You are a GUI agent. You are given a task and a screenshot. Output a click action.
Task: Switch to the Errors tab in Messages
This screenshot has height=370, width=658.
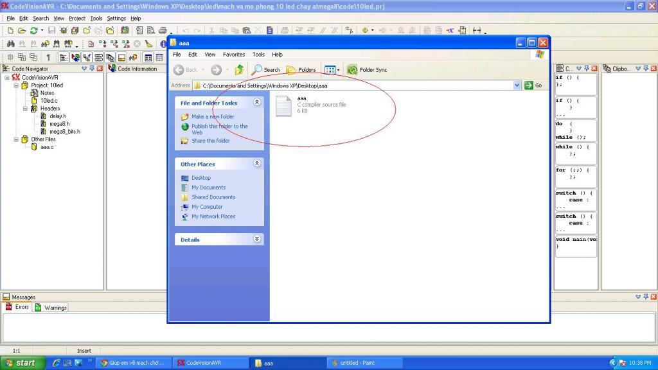coord(17,307)
